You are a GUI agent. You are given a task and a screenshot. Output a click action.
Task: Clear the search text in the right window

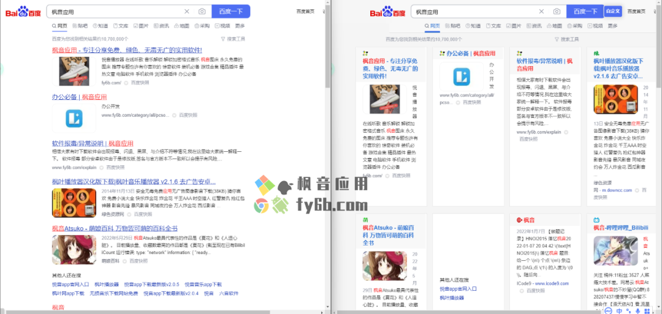click(542, 12)
